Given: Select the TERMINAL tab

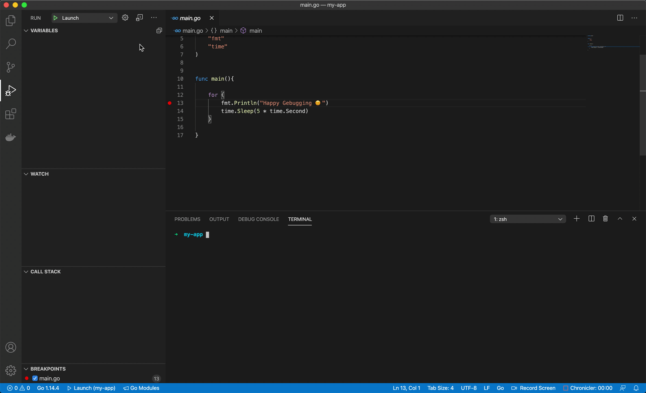Looking at the screenshot, I should coord(300,219).
